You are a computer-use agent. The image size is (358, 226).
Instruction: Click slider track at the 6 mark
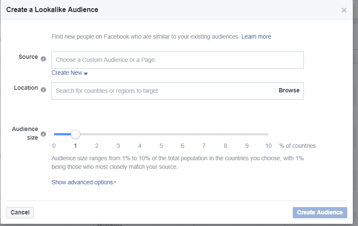pos(183,134)
